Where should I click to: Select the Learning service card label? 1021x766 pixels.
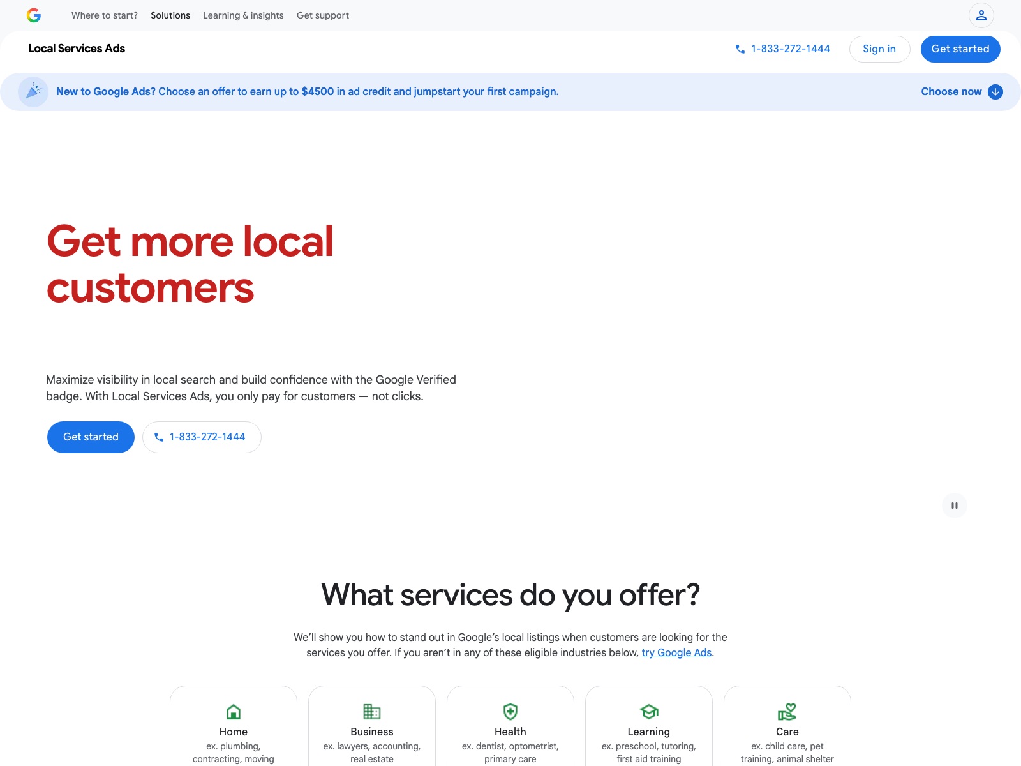tap(649, 732)
